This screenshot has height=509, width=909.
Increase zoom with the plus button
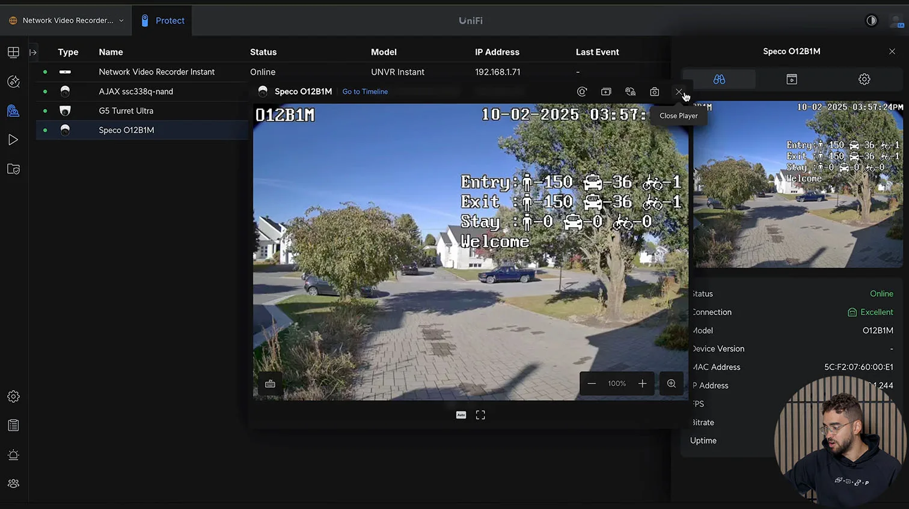point(642,383)
